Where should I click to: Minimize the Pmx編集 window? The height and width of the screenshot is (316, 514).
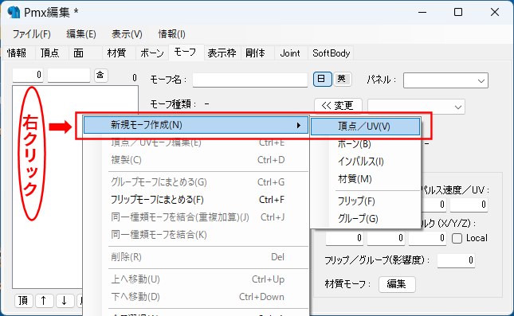[x=422, y=13]
